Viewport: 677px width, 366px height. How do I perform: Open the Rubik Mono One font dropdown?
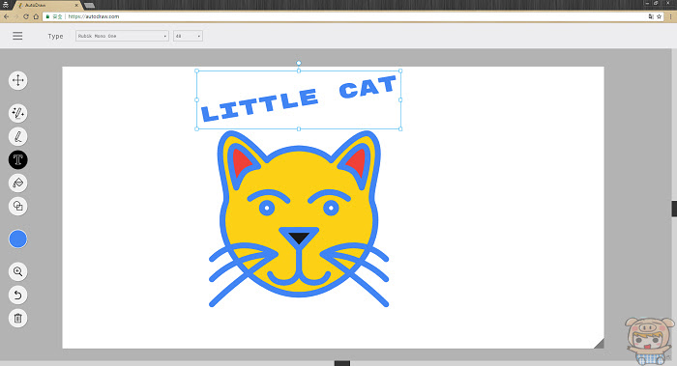122,36
